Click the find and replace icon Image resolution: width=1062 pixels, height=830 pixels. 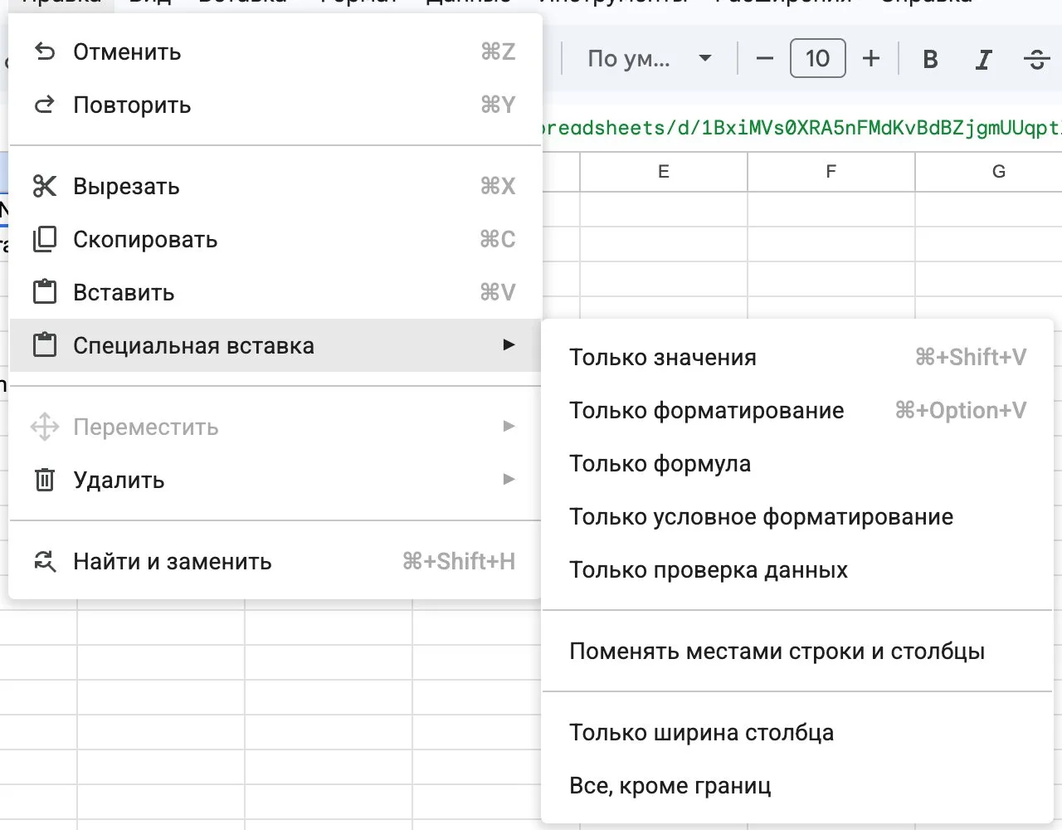click(x=45, y=561)
